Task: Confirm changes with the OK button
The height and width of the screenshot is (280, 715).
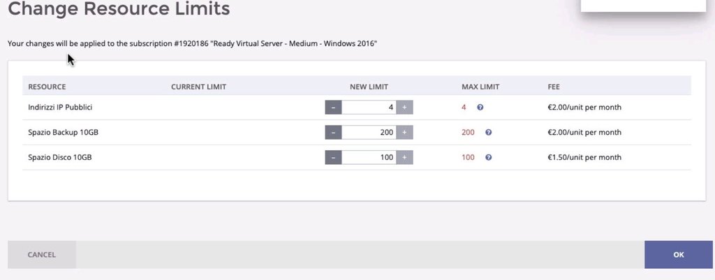Action: tap(678, 255)
